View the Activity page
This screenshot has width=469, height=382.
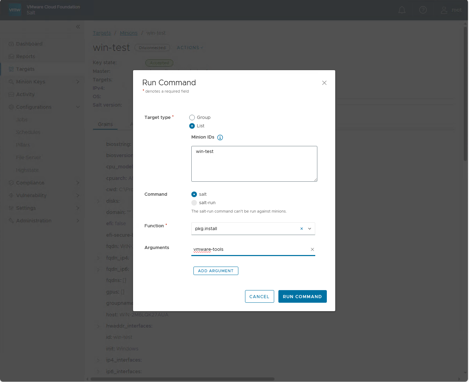click(x=26, y=94)
